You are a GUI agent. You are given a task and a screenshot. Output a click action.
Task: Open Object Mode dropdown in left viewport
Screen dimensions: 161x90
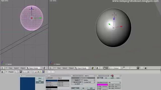pos(34,68)
